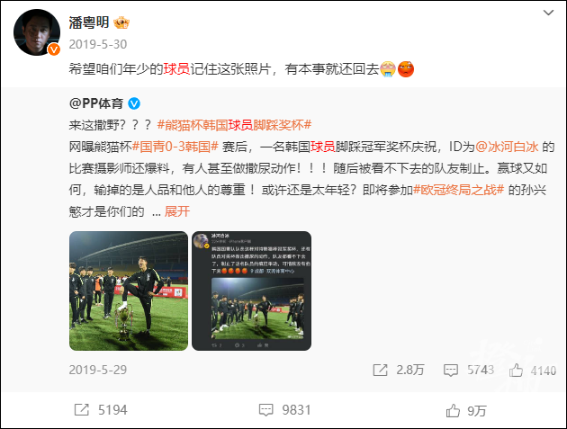Open the screenshot thumbnail of 冰河白冰's post

[252, 290]
